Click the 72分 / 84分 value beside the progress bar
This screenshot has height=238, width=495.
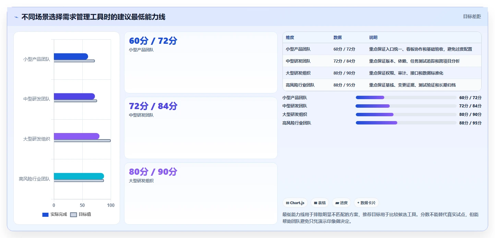470,106
